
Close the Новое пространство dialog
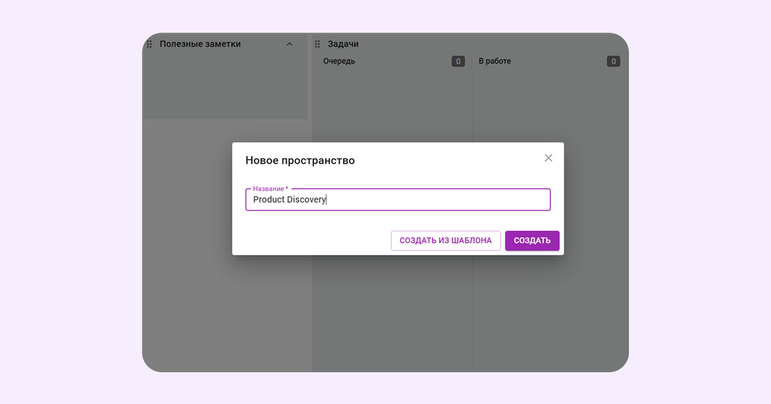[548, 158]
